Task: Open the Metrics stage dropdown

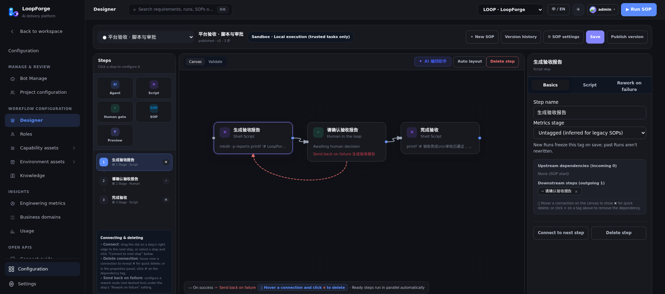Action: click(x=589, y=133)
